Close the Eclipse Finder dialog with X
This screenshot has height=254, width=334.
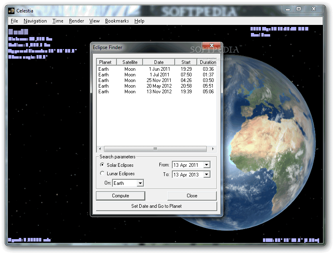point(212,45)
